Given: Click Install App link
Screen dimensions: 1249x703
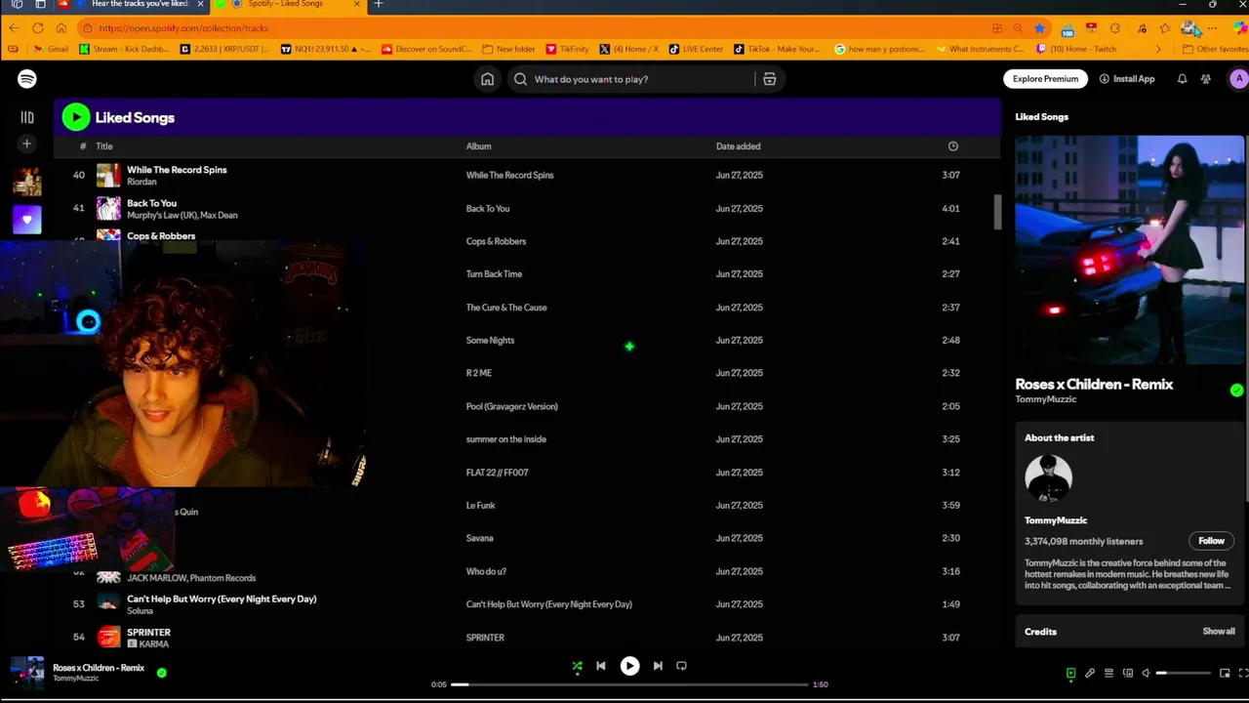Looking at the screenshot, I should (1127, 79).
